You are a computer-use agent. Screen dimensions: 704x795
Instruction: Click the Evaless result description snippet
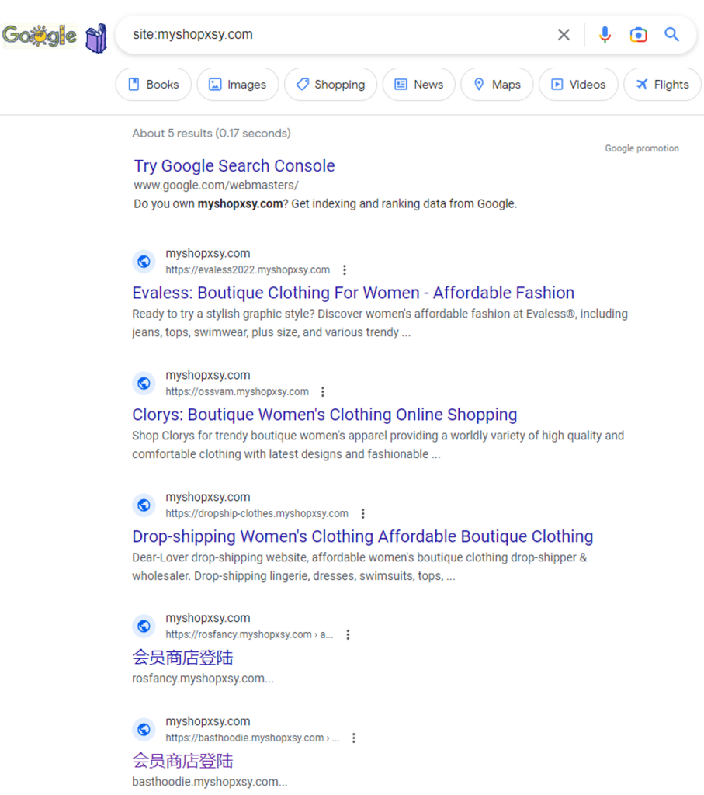click(x=380, y=323)
